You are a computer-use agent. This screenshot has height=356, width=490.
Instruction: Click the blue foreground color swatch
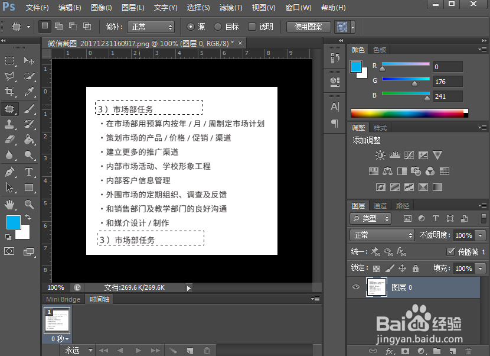[14, 222]
